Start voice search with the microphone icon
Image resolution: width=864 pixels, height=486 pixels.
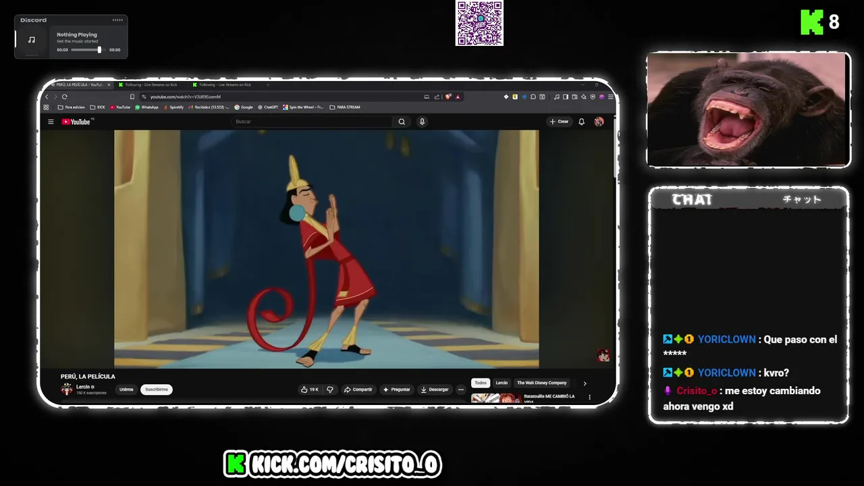[422, 122]
